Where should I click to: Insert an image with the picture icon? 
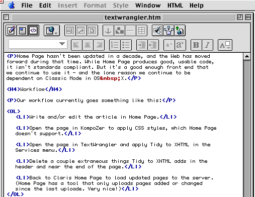pos(119,30)
